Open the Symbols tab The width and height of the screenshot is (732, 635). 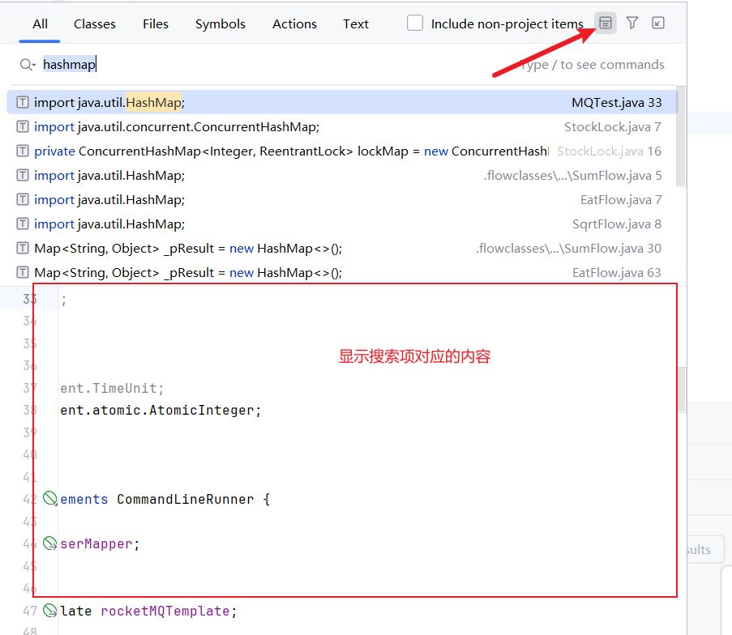click(x=220, y=23)
